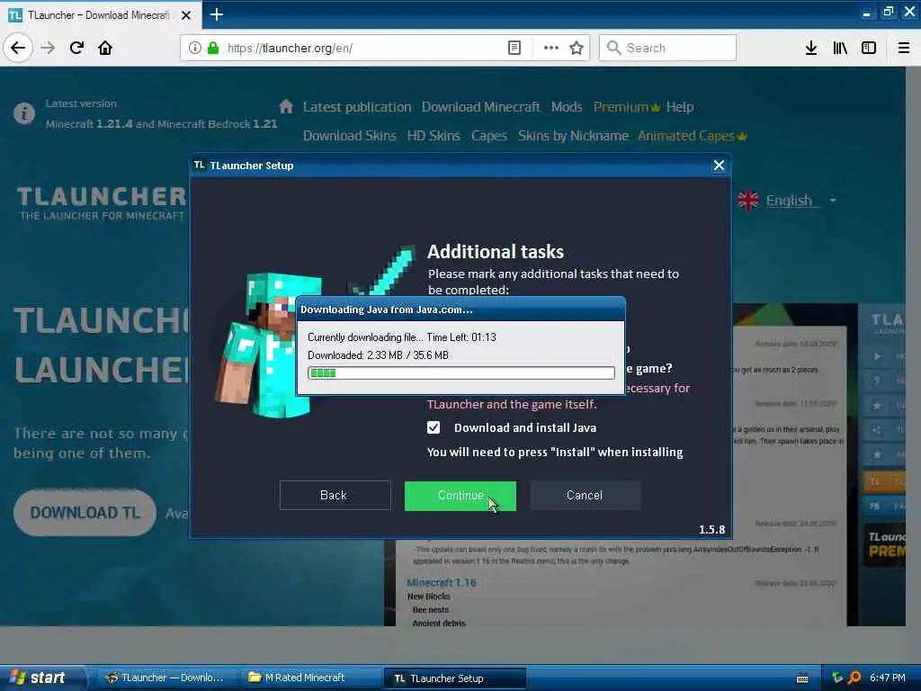The image size is (921, 691).
Task: Open a new tab with plus button
Action: (217, 14)
